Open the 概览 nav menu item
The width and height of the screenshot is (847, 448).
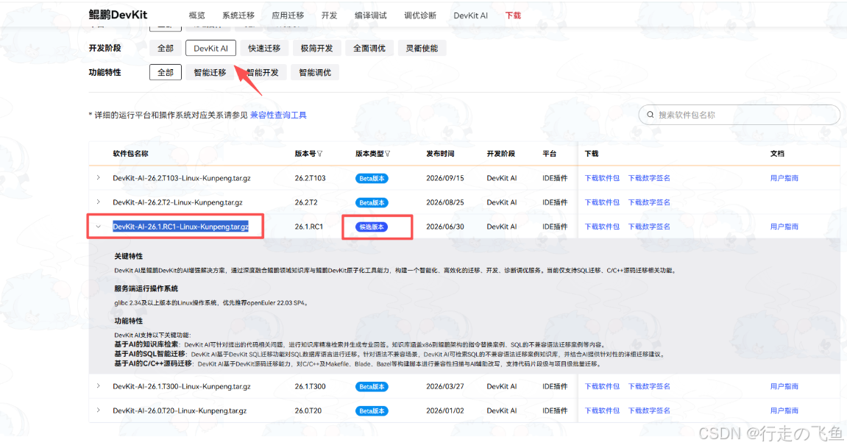[196, 15]
